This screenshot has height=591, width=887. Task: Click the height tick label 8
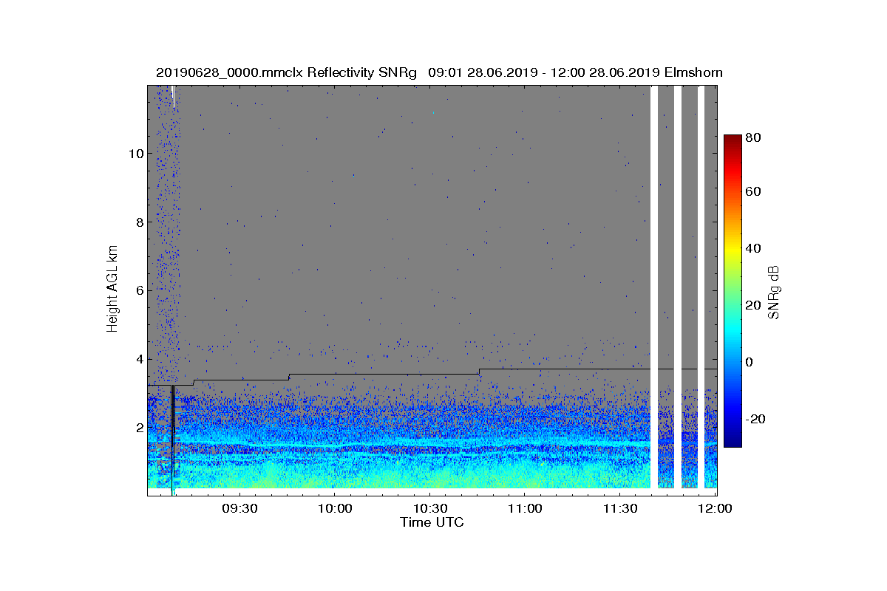pos(138,222)
